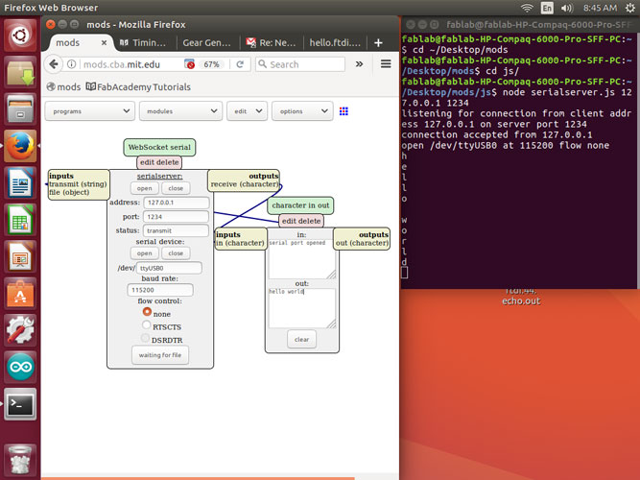640x480 pixels.
Task: Open the sound volume indicator
Action: pyautogui.click(x=567, y=8)
